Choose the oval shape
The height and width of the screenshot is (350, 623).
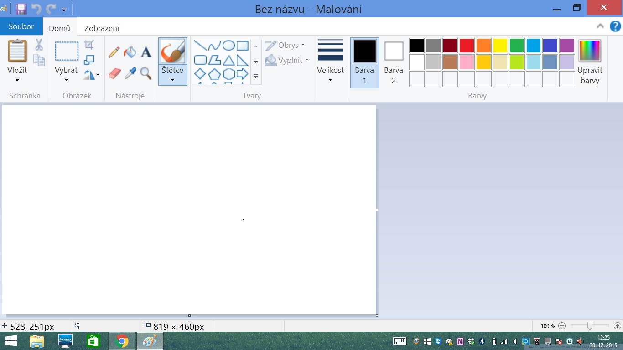click(x=228, y=46)
